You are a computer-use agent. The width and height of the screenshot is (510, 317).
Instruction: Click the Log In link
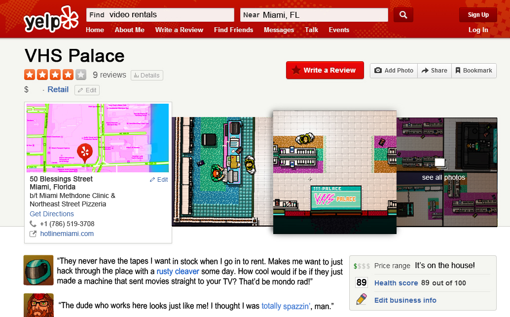tap(478, 30)
